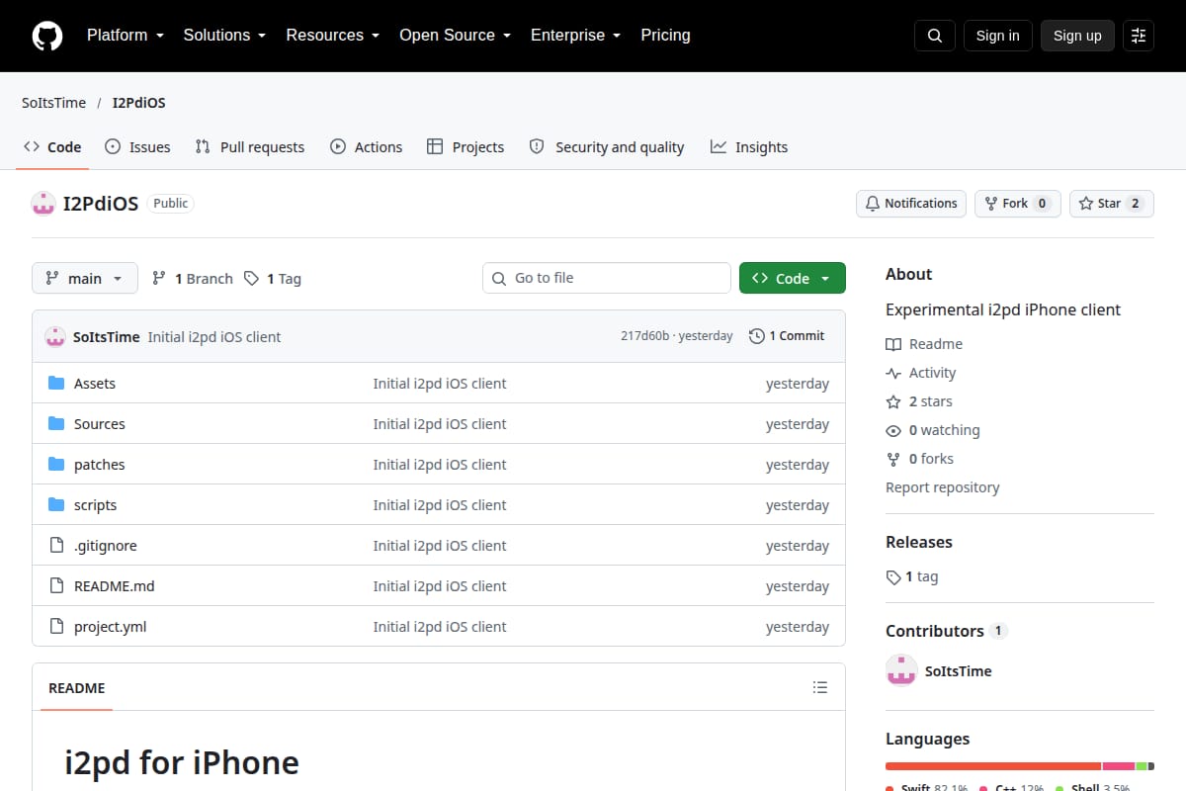
Task: Click the Sign in button
Action: tap(998, 36)
